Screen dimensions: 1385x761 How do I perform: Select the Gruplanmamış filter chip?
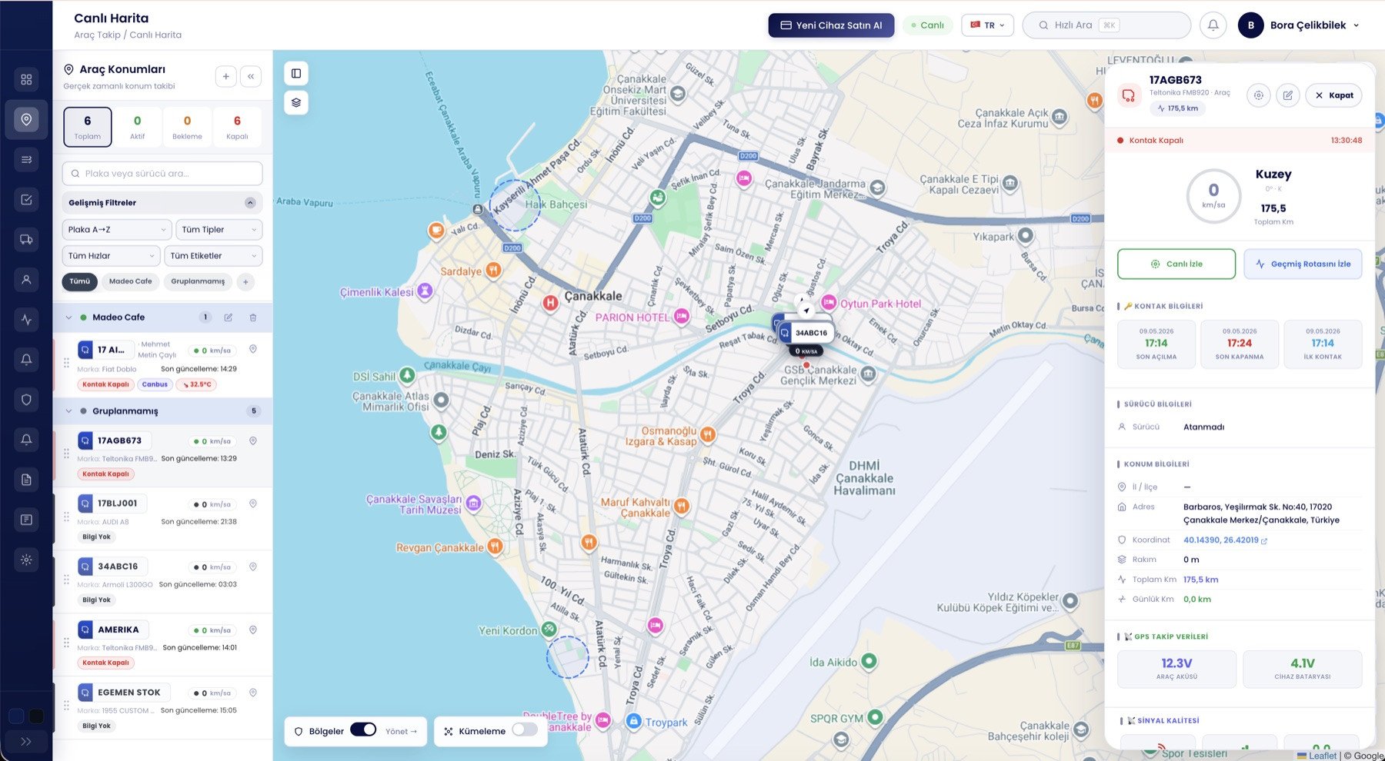point(198,282)
